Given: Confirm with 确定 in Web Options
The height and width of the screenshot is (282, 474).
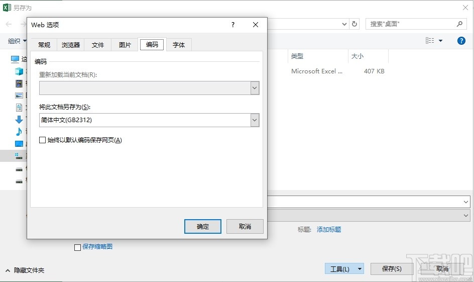Looking at the screenshot, I should 203,226.
